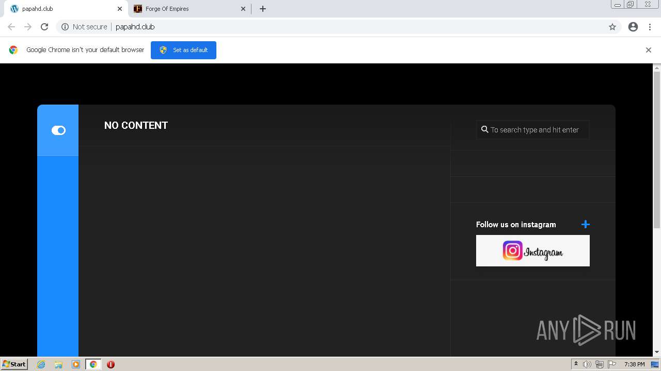The height and width of the screenshot is (371, 661).
Task: Click the Chrome logo in the info bar
Action: (13, 50)
